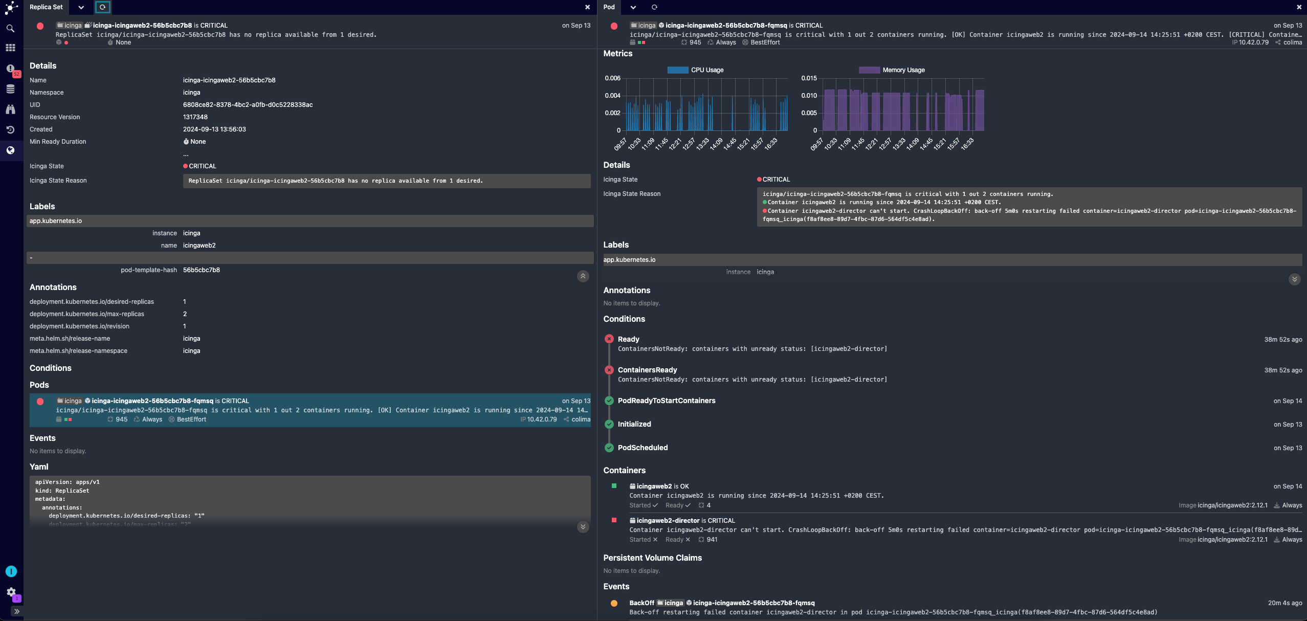Collapse the Replica Set labels section

(x=583, y=276)
